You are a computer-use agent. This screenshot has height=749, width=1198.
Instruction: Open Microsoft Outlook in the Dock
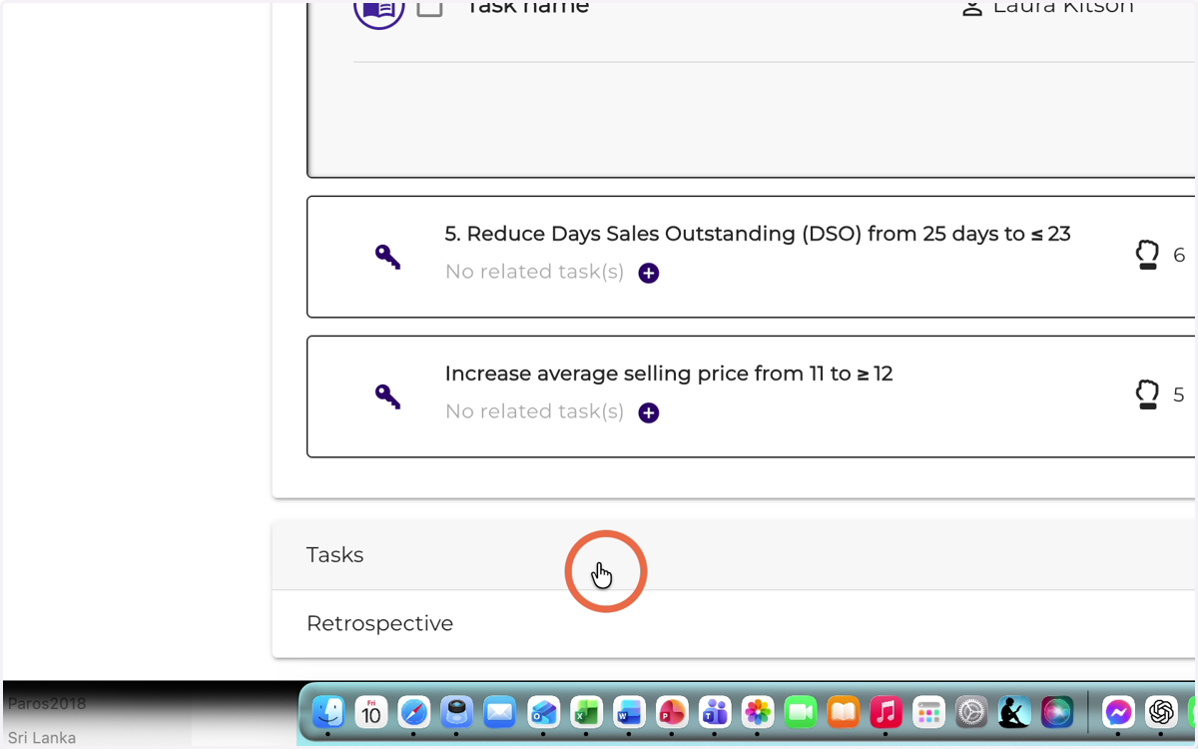tap(543, 712)
